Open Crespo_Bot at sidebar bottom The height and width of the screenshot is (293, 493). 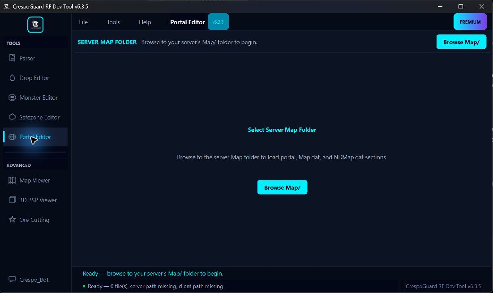click(35, 280)
